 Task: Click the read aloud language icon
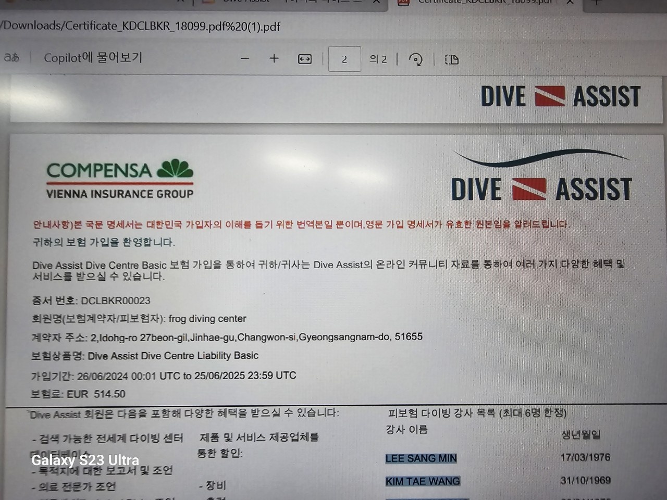coord(11,57)
